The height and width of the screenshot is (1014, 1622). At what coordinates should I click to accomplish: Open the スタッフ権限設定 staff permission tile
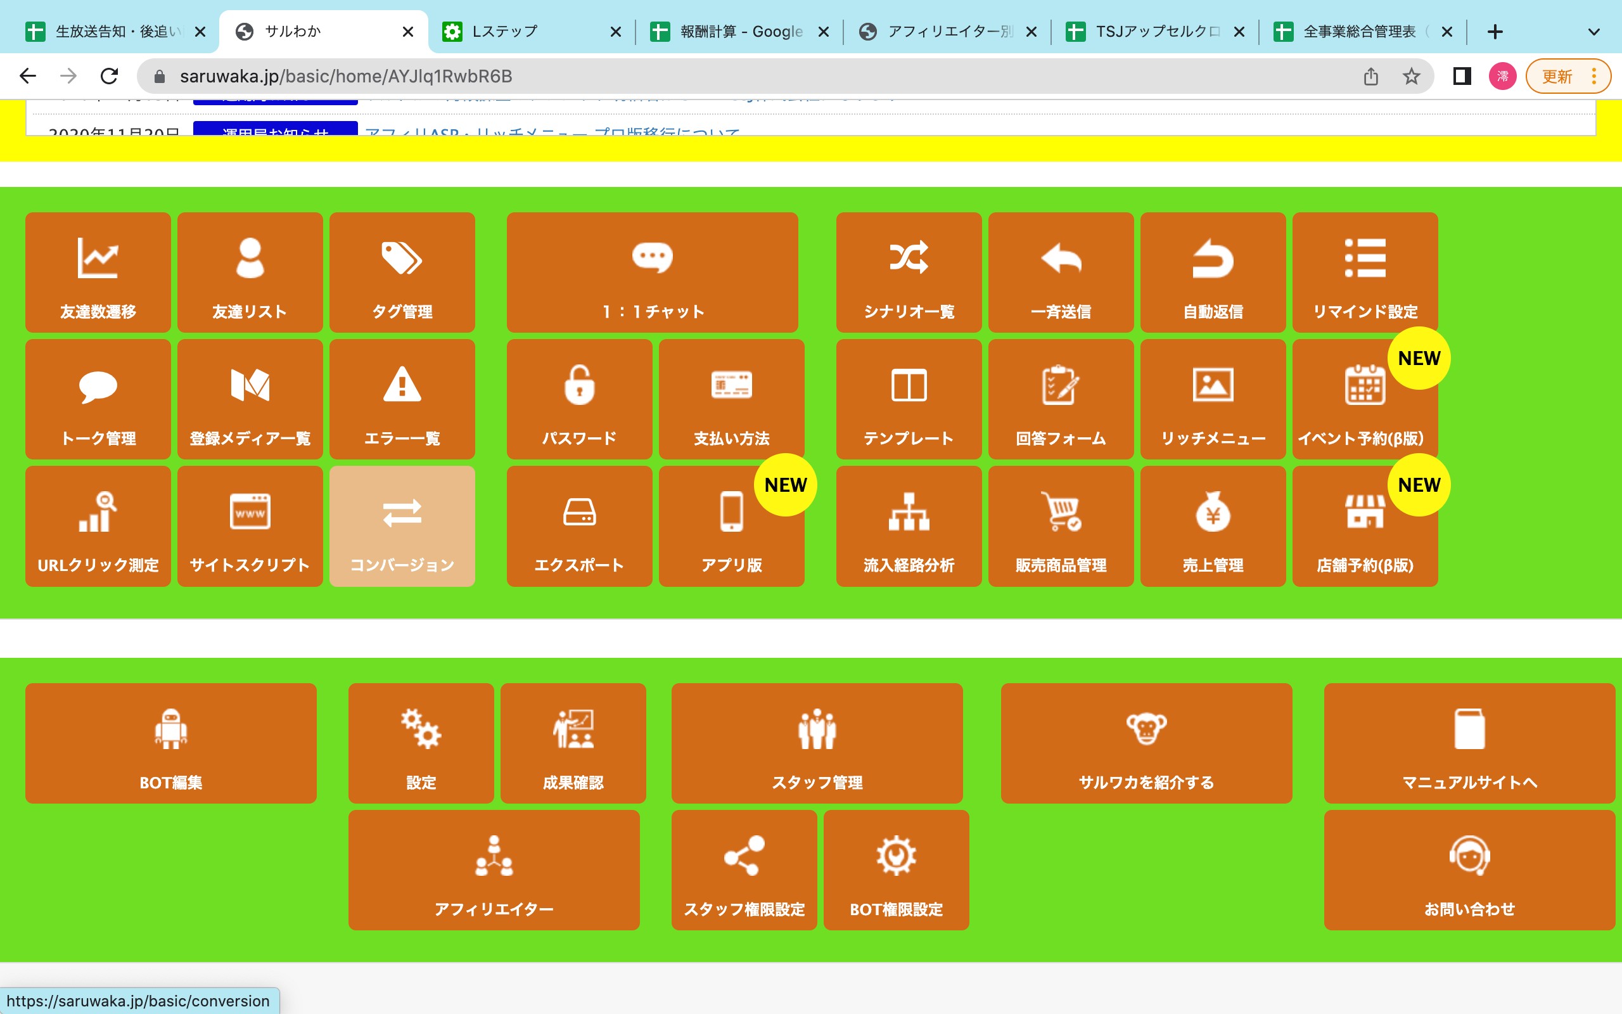coord(744,870)
